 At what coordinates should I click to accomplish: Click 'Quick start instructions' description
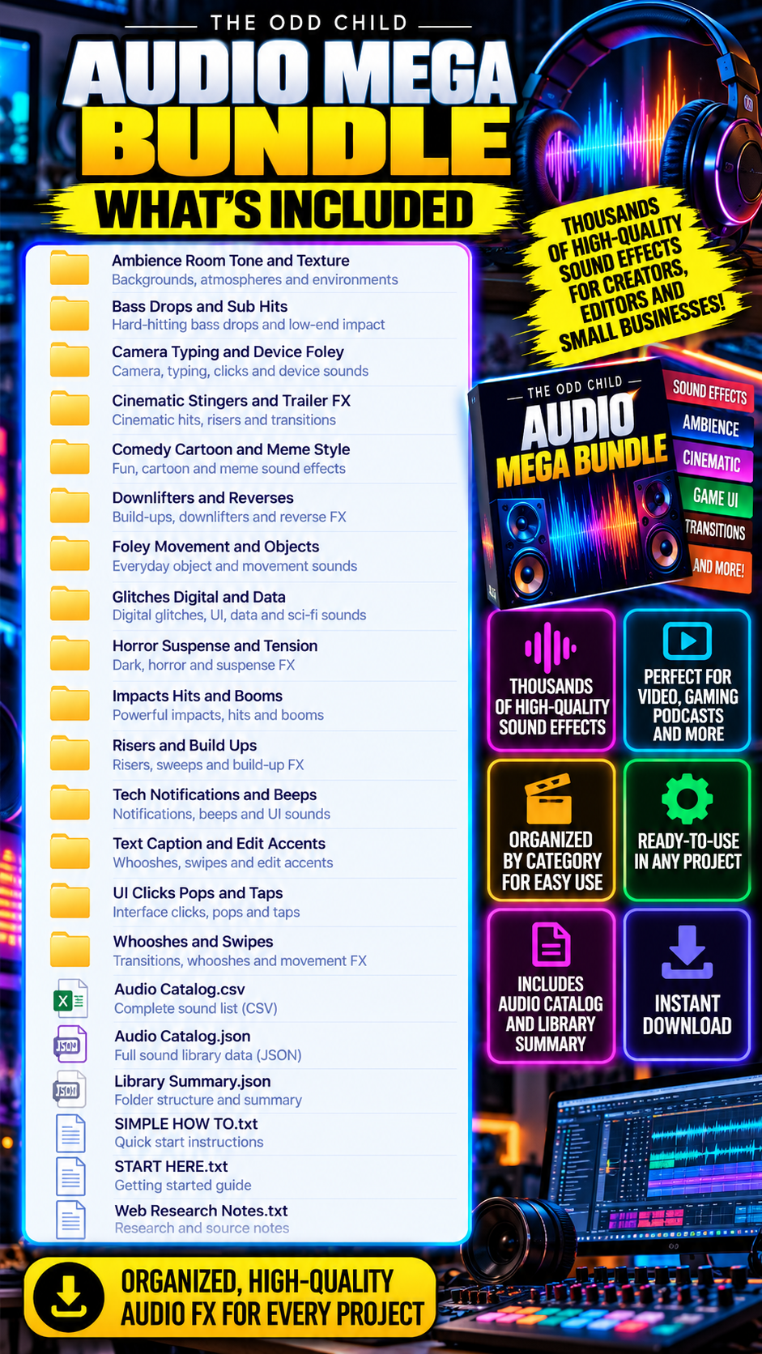189,1142
